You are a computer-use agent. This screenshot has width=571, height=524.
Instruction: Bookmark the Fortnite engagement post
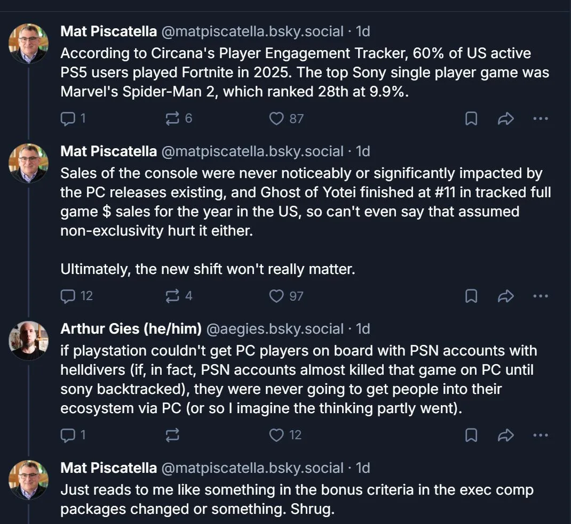[471, 118]
